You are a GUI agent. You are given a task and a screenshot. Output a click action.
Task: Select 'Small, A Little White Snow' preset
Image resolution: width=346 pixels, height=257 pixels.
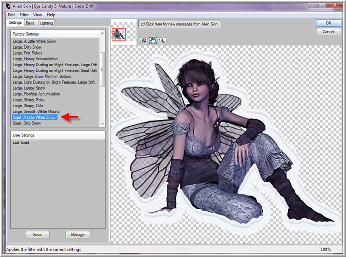35,117
